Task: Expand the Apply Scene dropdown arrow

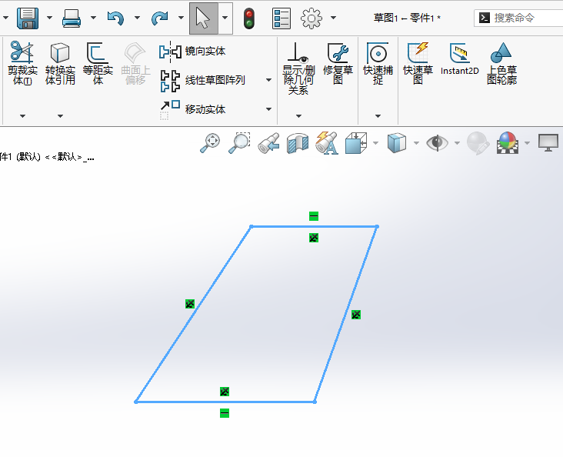Action: tap(527, 143)
